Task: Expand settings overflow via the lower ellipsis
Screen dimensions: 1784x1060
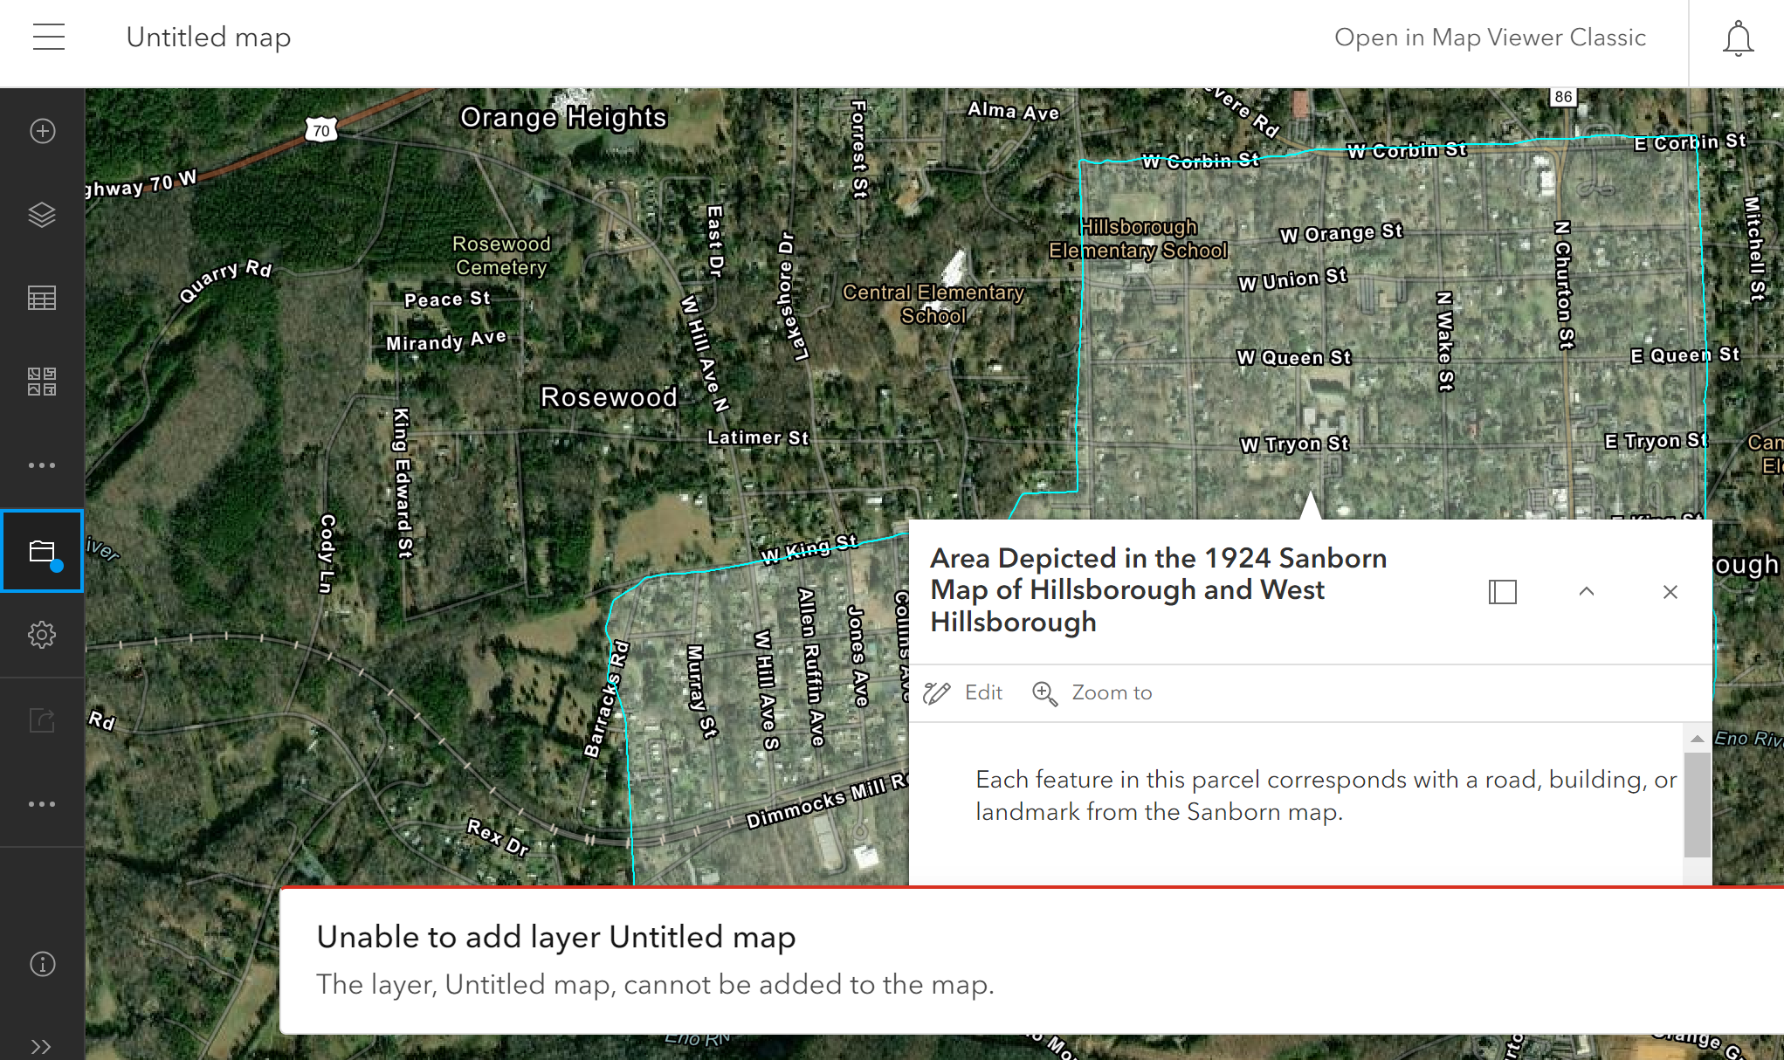Action: point(42,802)
